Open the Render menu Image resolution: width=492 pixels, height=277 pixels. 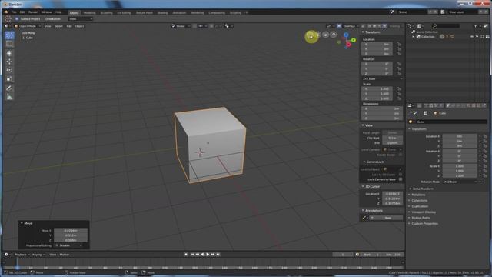(33, 12)
